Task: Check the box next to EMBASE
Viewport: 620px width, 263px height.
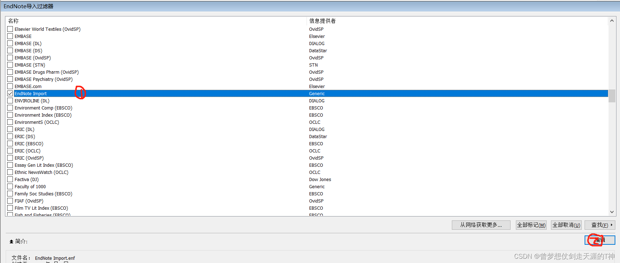Action: 10,36
